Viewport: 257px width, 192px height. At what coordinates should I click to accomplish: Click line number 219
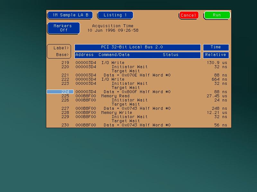[65, 63]
